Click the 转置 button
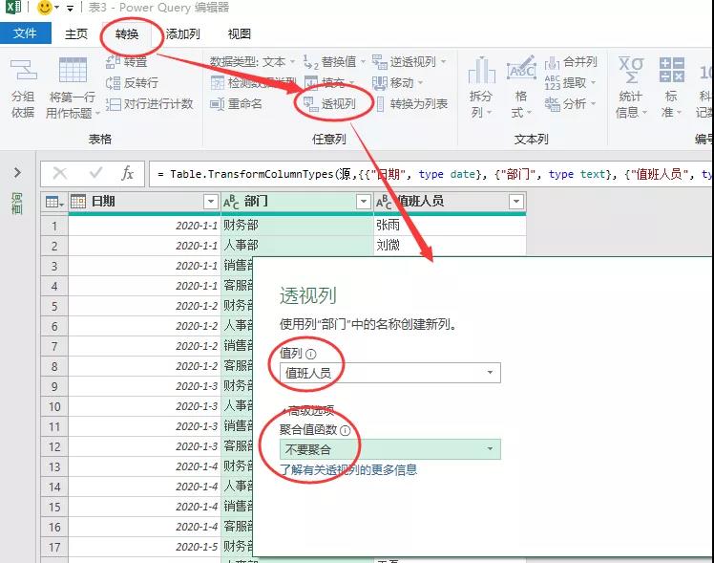714x563 pixels. [x=127, y=62]
